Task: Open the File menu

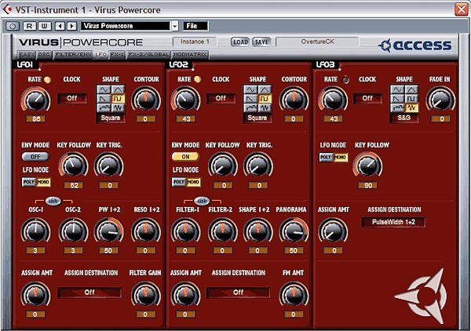Action: tap(195, 26)
